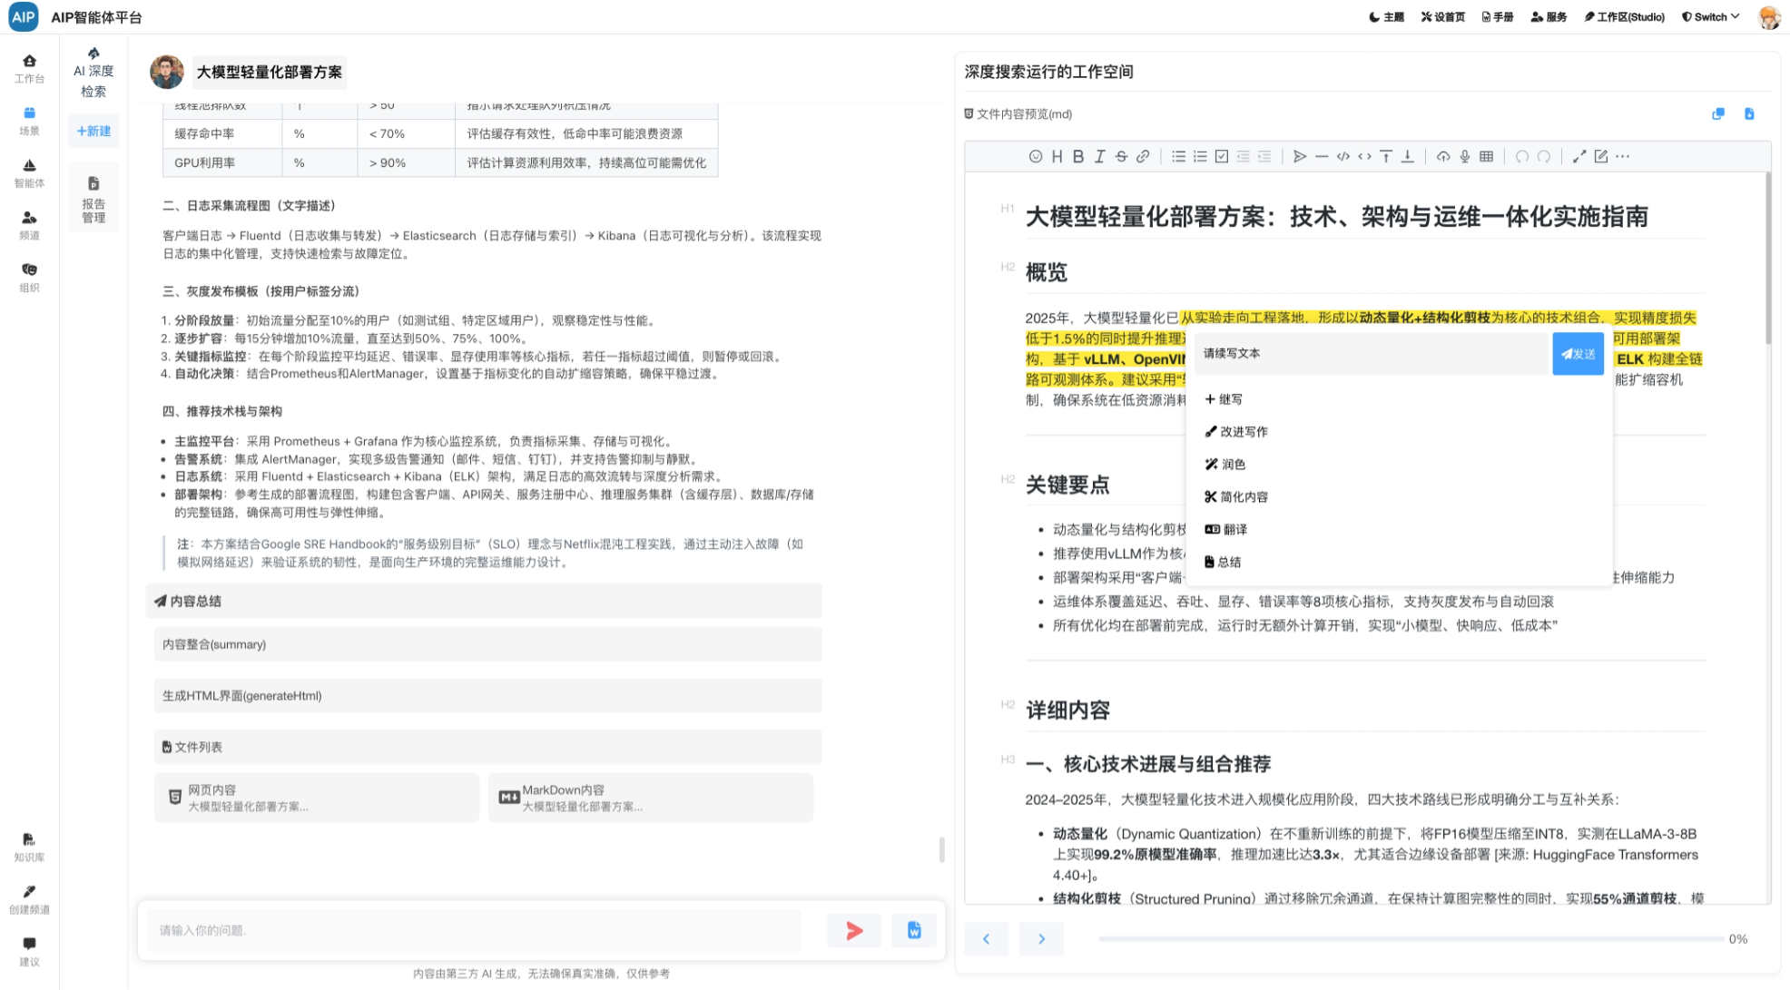The height and width of the screenshot is (990, 1790).
Task: Click the fullscreen expand icon in toolbar
Action: [1579, 156]
